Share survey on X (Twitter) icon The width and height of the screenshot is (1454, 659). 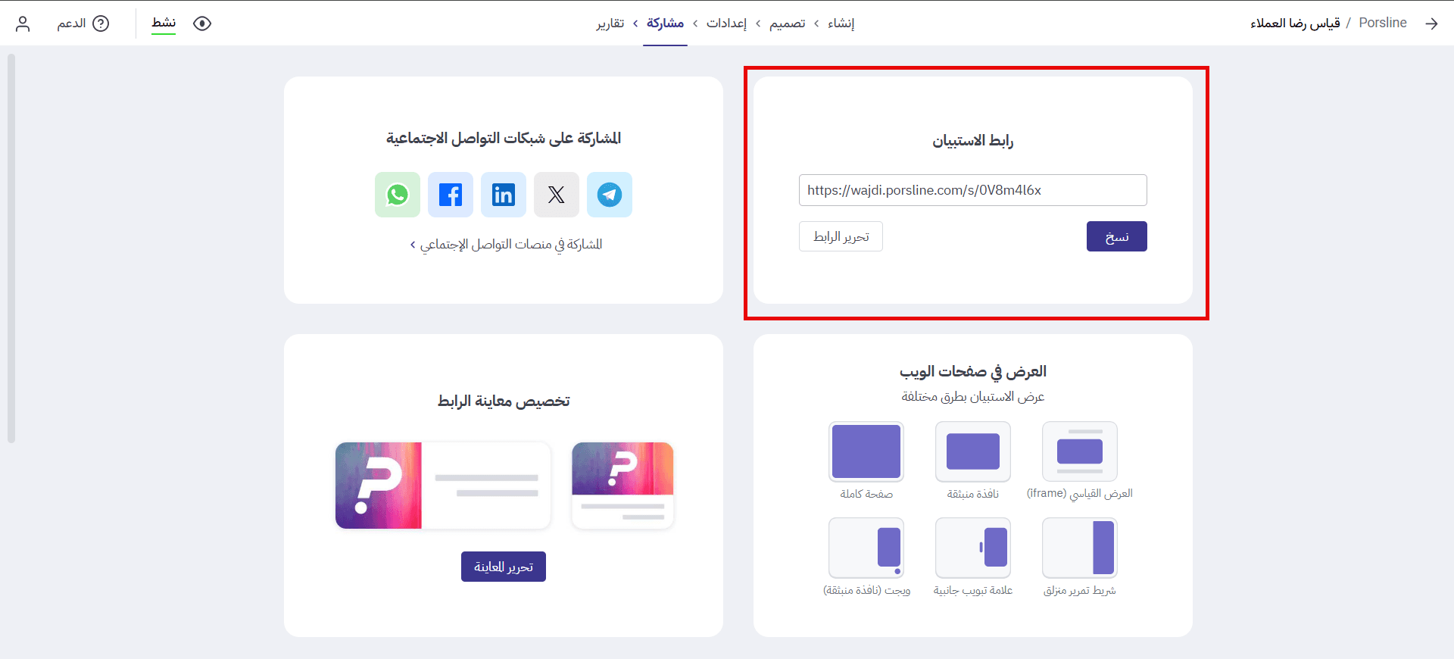(557, 195)
